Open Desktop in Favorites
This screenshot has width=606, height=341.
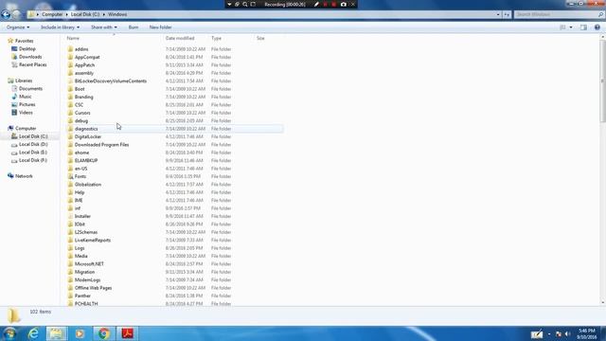27,48
